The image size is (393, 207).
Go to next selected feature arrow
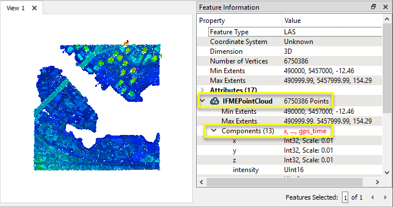coord(386,197)
